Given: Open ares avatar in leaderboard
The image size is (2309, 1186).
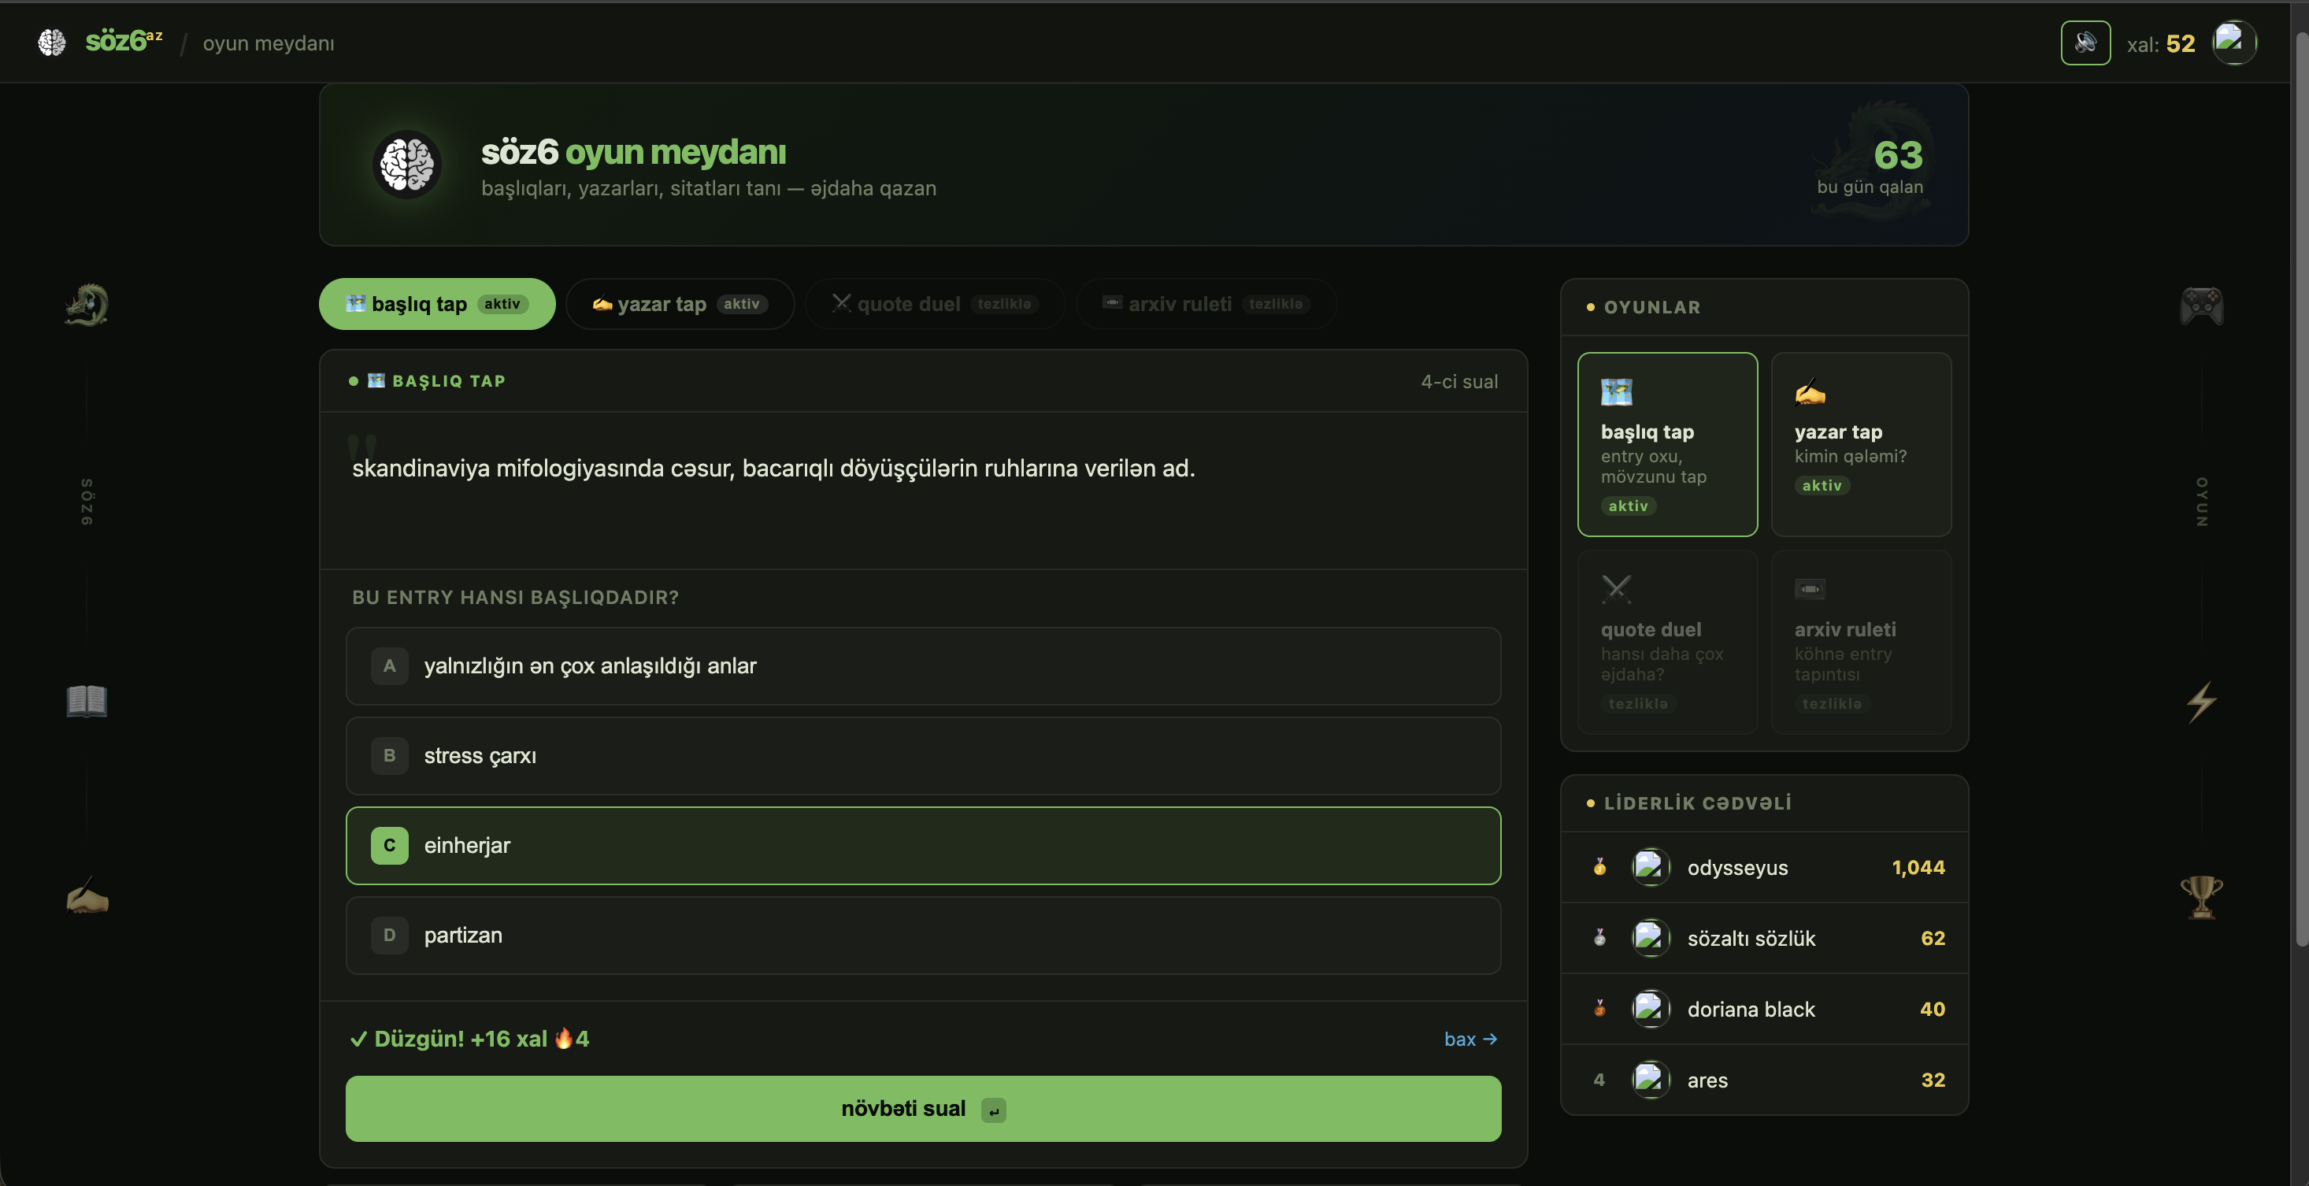Looking at the screenshot, I should pos(1650,1080).
